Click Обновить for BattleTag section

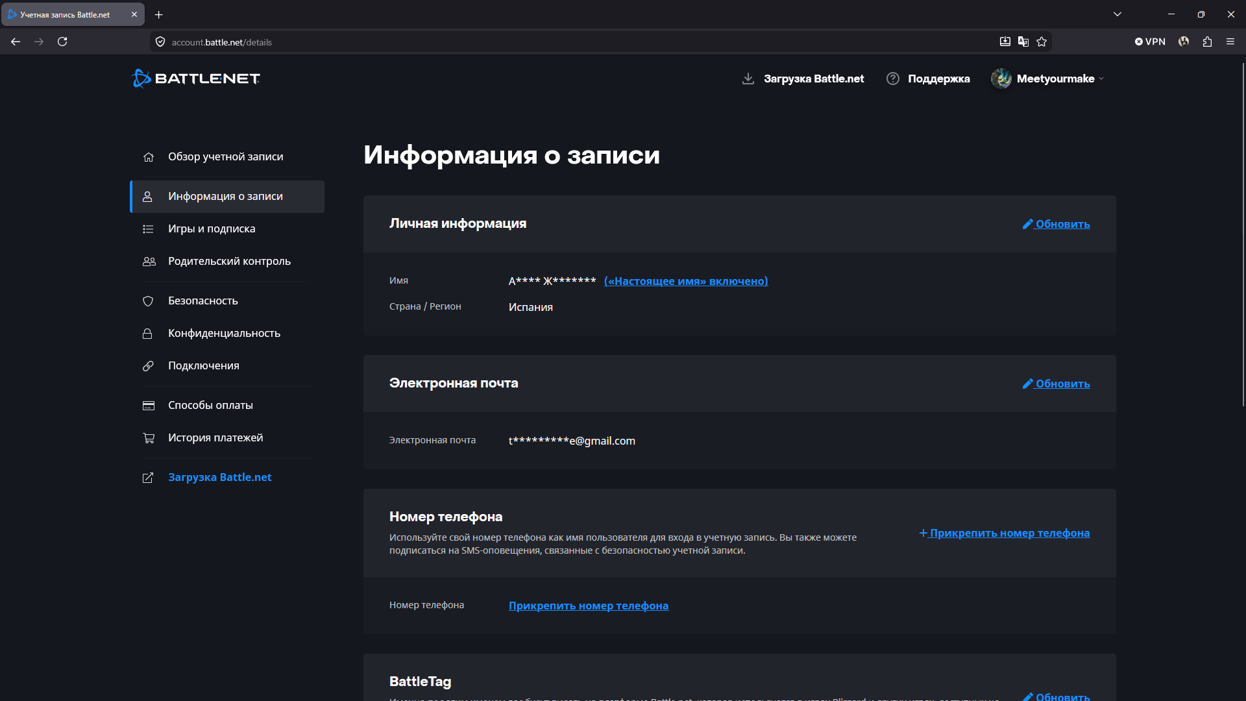(1057, 696)
